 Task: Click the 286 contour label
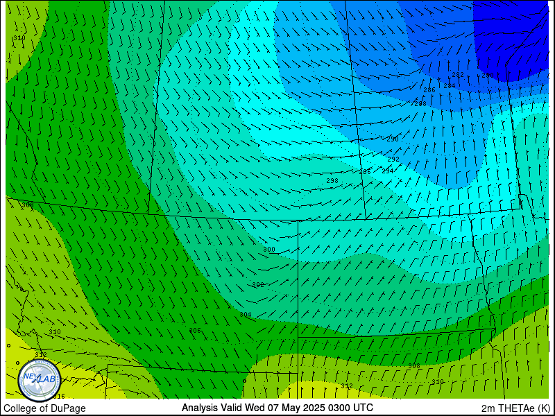pos(429,90)
